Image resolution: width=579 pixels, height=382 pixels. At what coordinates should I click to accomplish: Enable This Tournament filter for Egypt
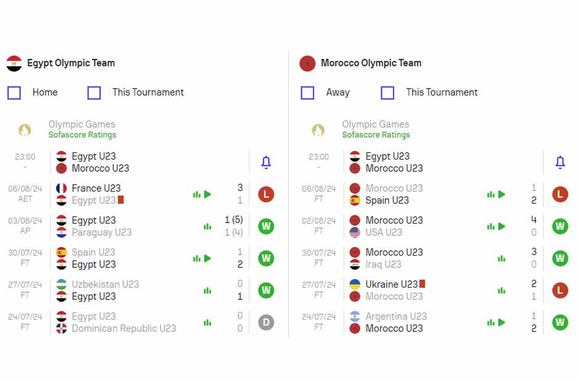point(94,93)
